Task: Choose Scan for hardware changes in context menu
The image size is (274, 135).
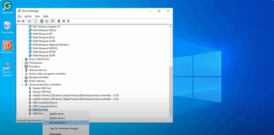Action: tap(66, 128)
